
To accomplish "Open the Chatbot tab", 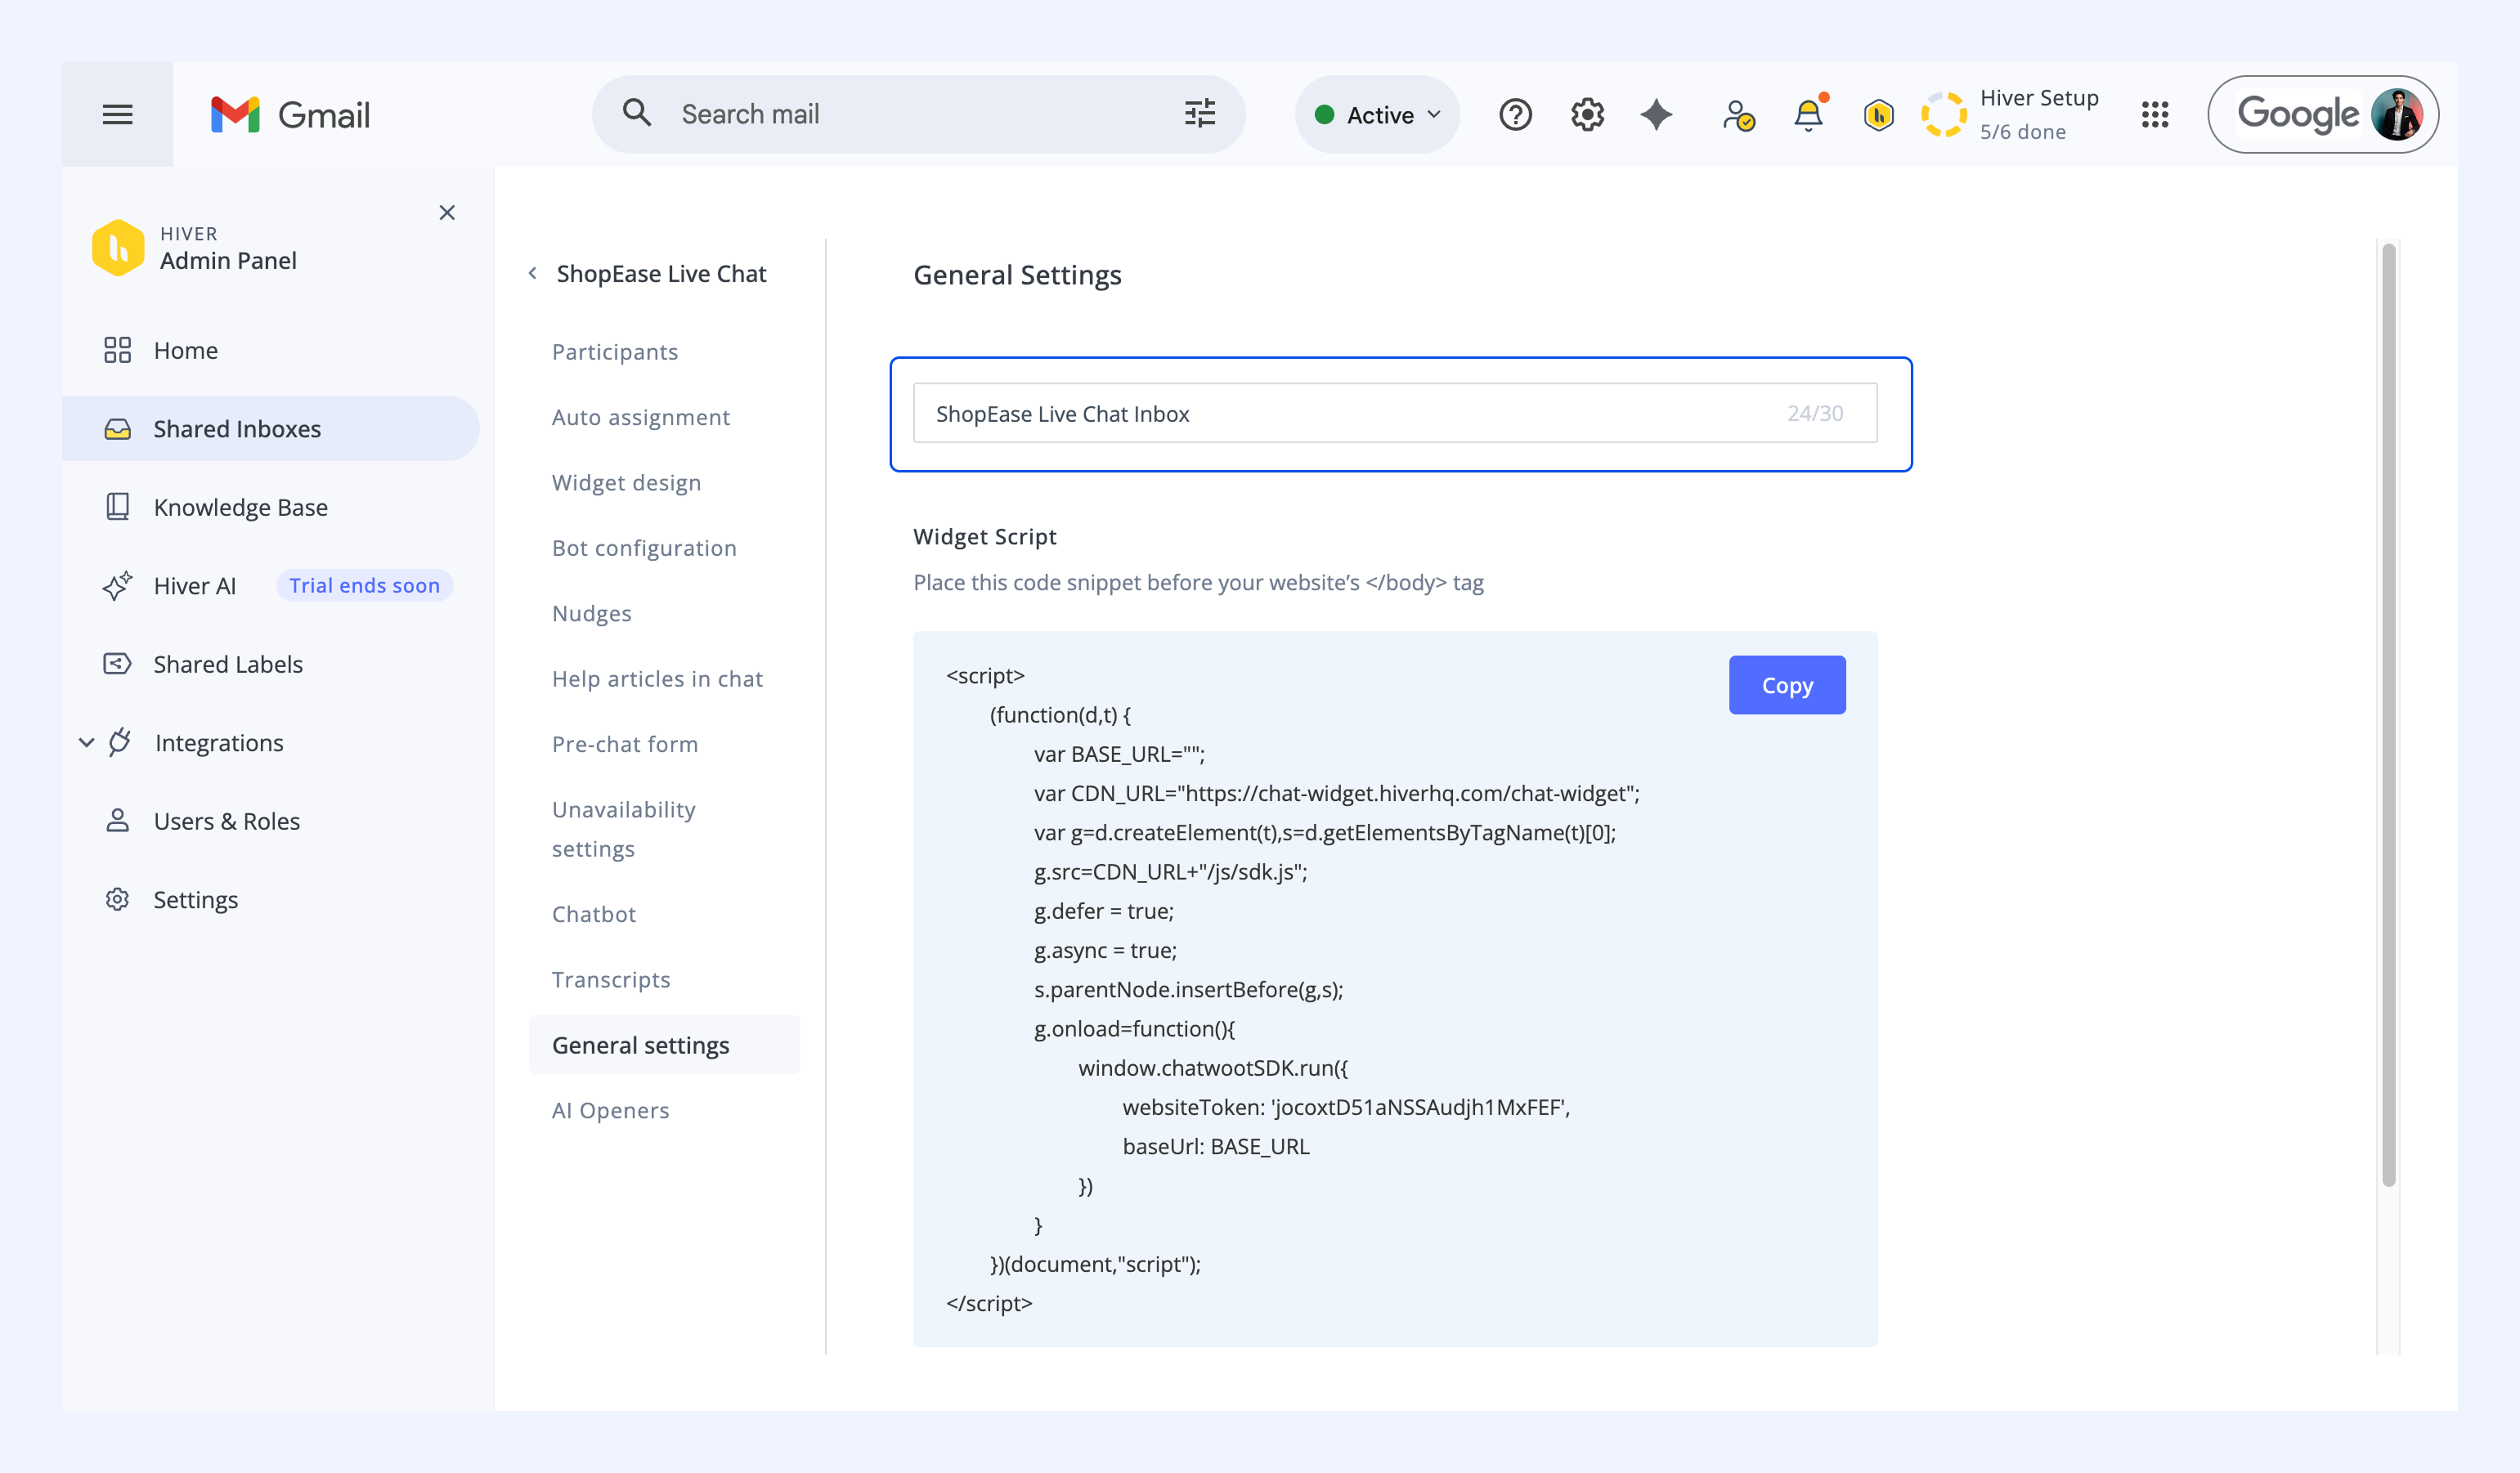I will (x=594, y=913).
